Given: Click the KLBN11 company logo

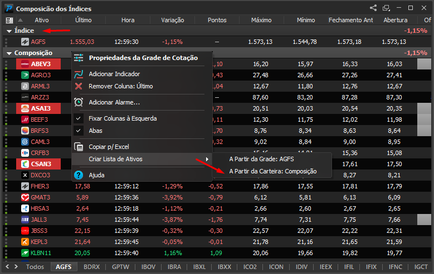Looking at the screenshot, I should tap(25, 253).
